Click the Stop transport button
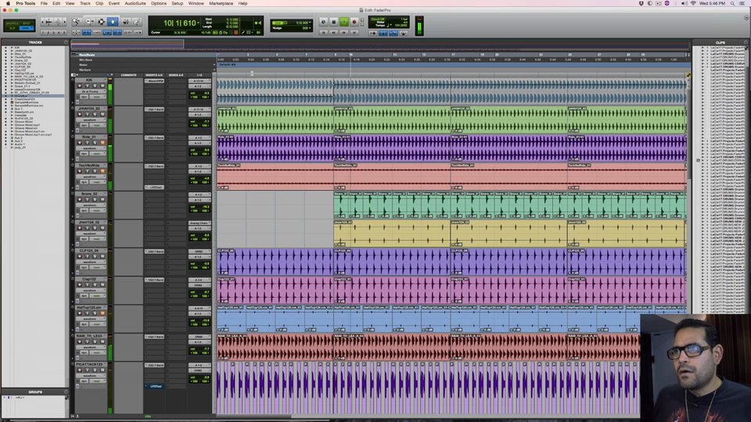751x422 pixels. point(334,22)
